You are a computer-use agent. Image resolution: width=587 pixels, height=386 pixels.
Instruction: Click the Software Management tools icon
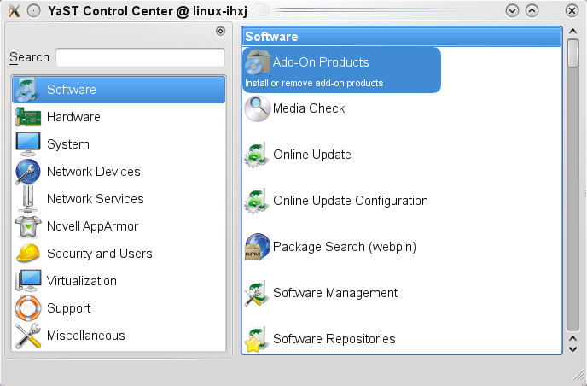pos(258,293)
